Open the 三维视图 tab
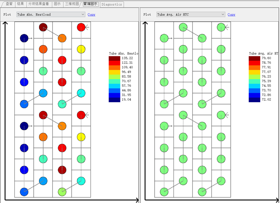Image resolution: width=280 pixels, height=203 pixels. pyautogui.click(x=72, y=4)
